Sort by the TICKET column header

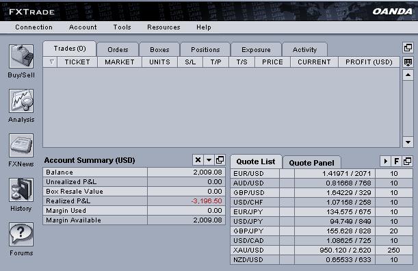[x=77, y=62]
